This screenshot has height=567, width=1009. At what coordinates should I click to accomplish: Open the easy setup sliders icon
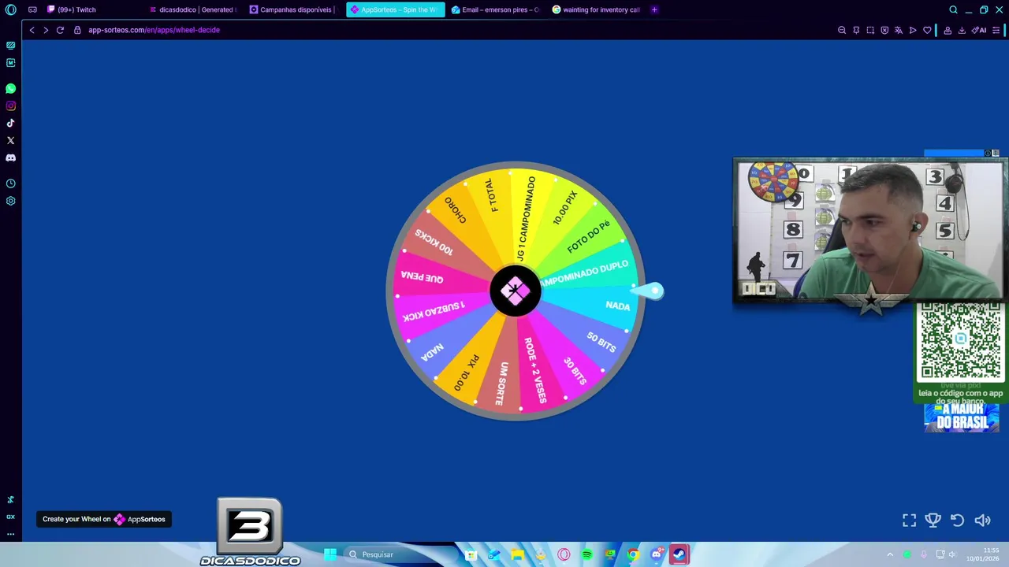[x=996, y=30]
